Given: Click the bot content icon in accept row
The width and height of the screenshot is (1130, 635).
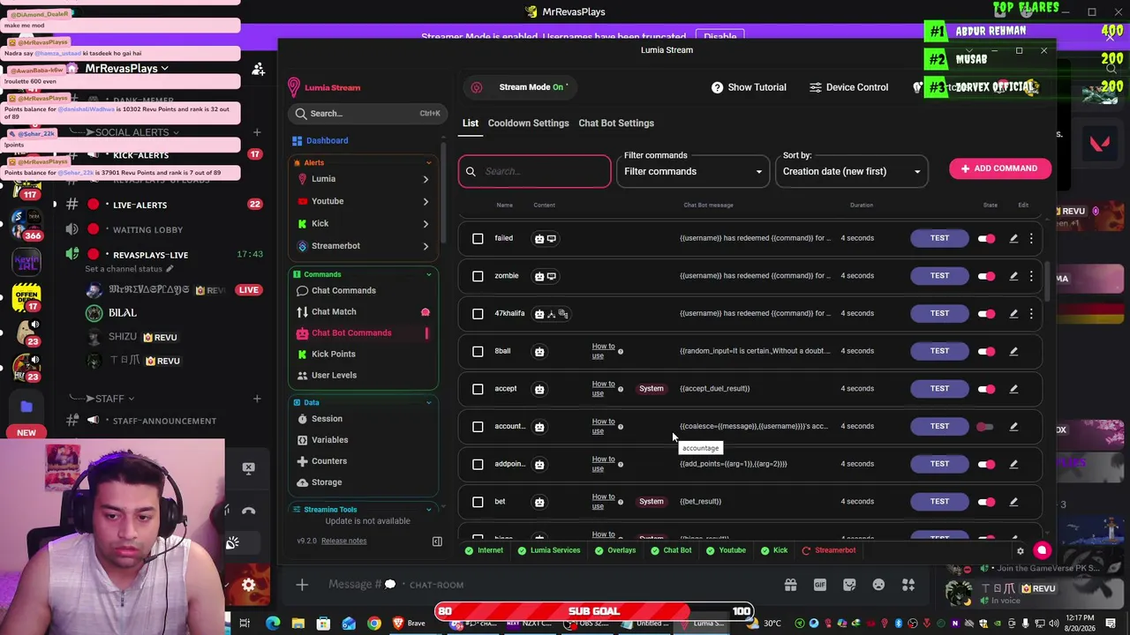Looking at the screenshot, I should click(x=539, y=389).
